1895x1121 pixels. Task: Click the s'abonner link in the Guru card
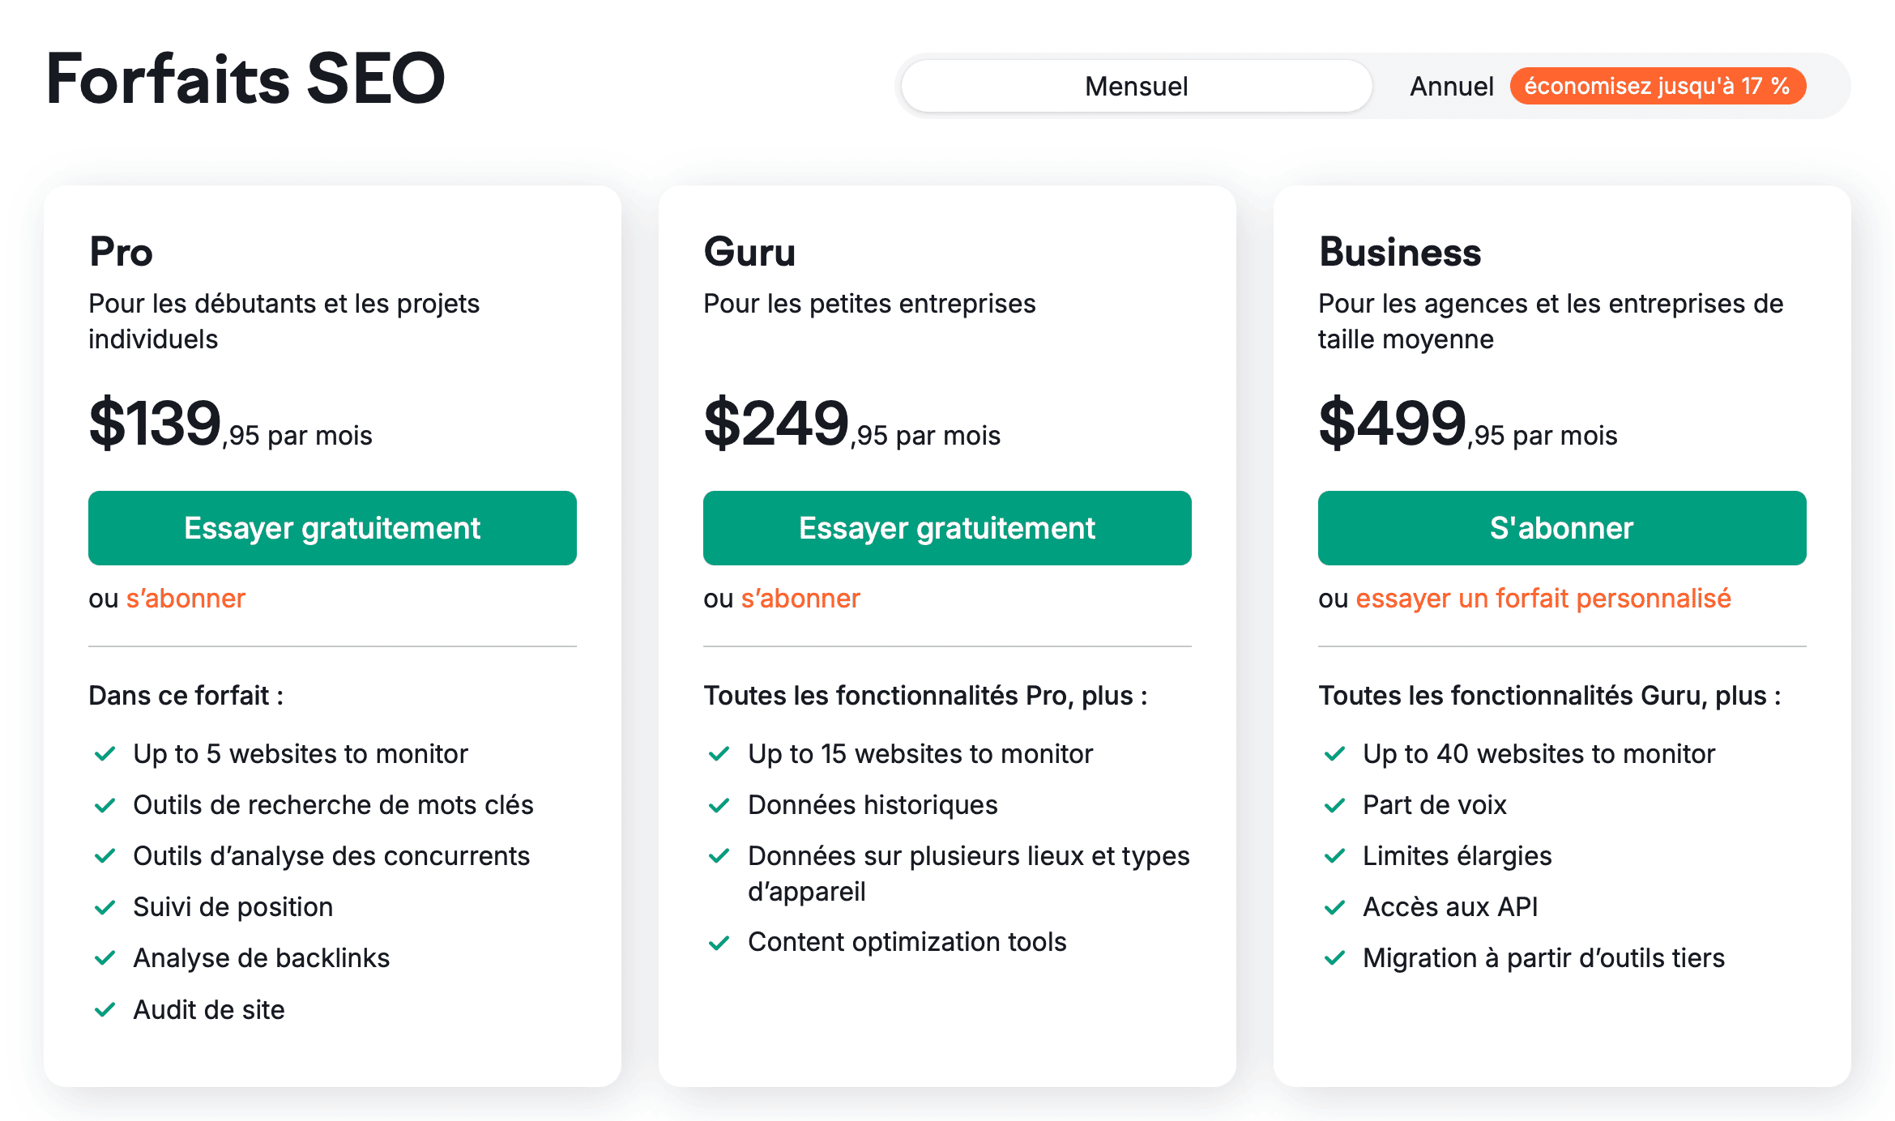tap(800, 599)
